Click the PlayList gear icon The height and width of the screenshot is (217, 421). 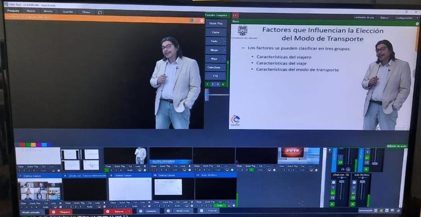pyautogui.click(x=202, y=211)
